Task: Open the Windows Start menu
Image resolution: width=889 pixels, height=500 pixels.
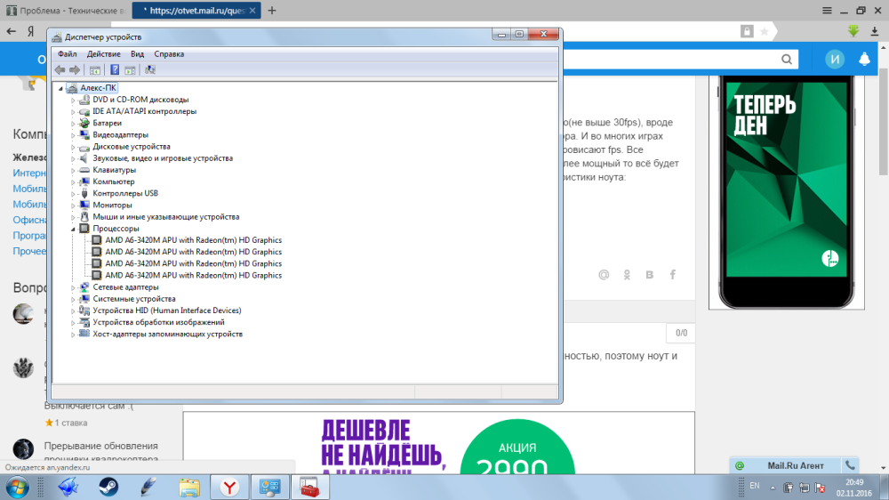Action: tap(18, 487)
